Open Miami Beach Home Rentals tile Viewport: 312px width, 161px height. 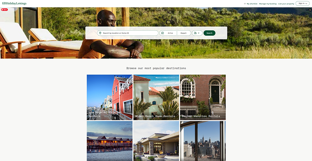coord(156,97)
